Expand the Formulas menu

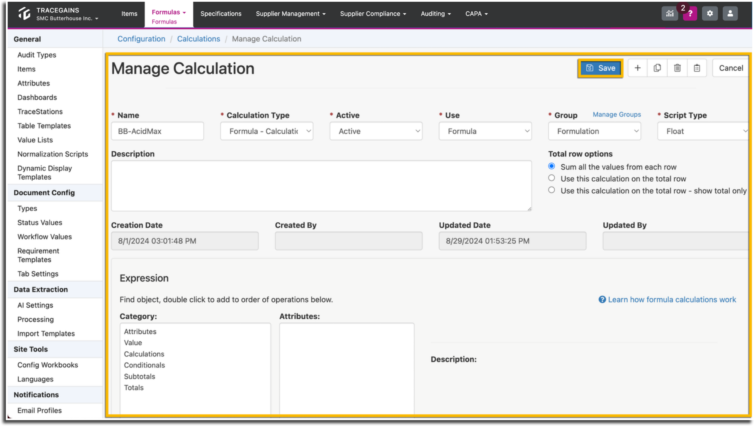point(169,12)
